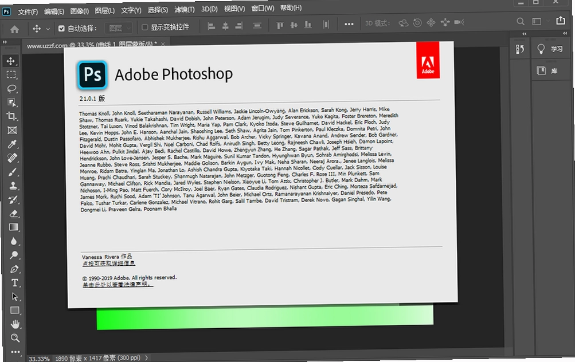Expand status bar info arrow
575x362 pixels.
(146, 357)
